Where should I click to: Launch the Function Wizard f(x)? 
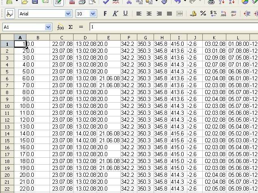click(60, 27)
